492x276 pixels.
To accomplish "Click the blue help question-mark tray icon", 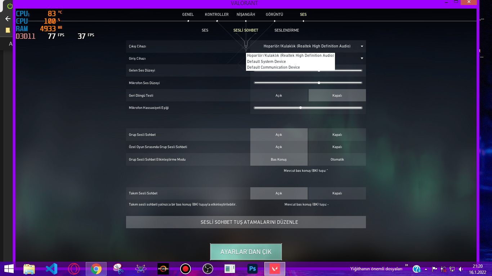I will [x=417, y=269].
